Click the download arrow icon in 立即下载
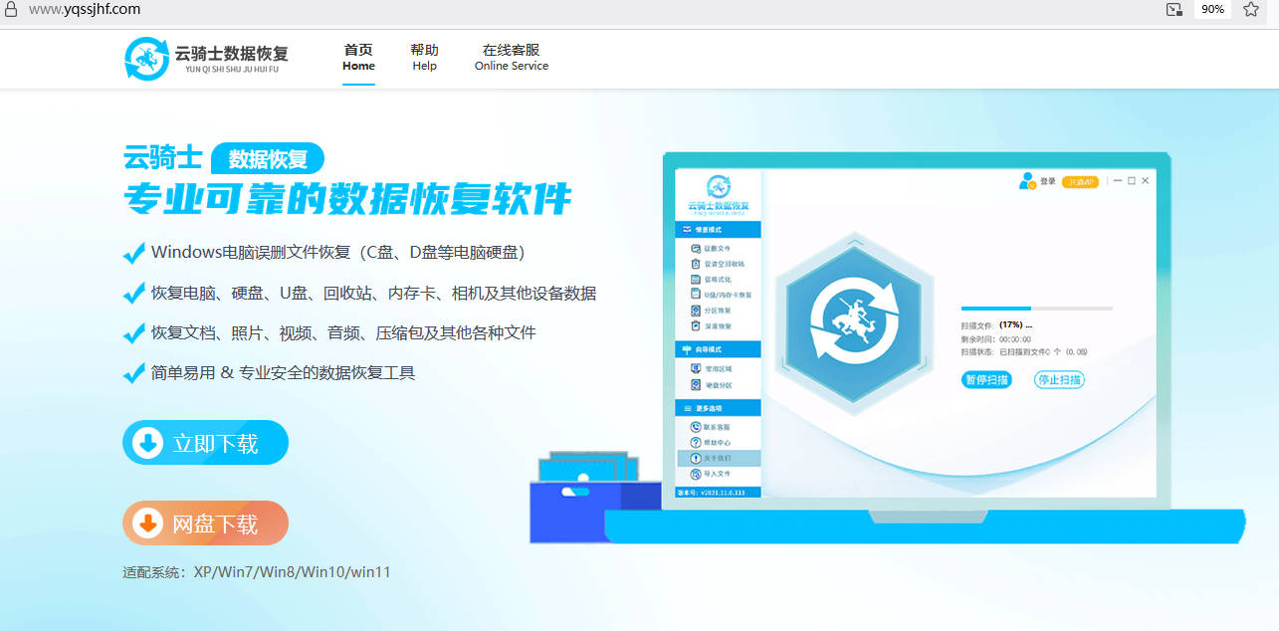Image resolution: width=1279 pixels, height=631 pixels. pyautogui.click(x=147, y=443)
